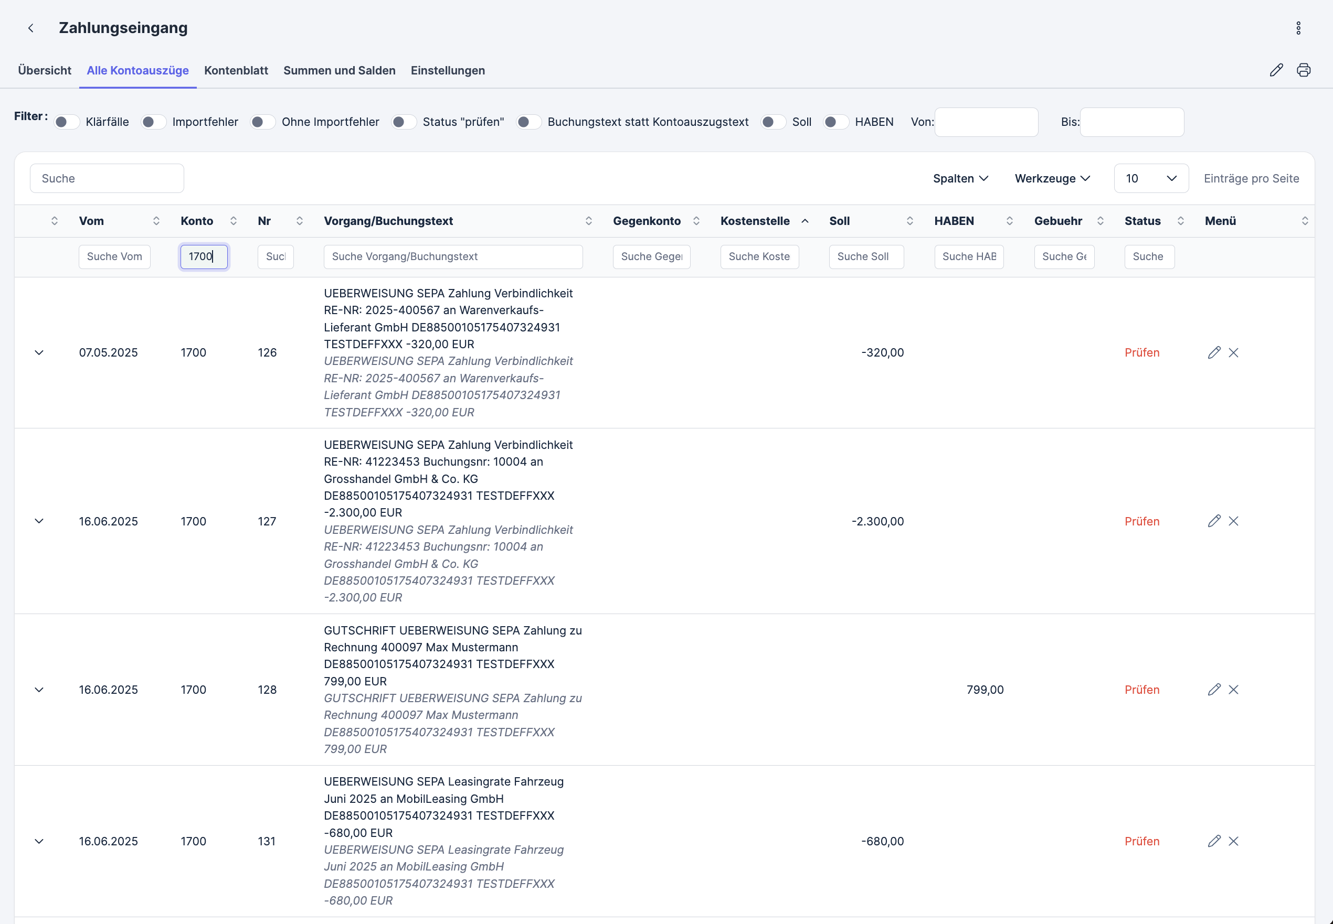Click the Prüfen status of entry 127
Viewport: 1333px width, 924px height.
1141,521
